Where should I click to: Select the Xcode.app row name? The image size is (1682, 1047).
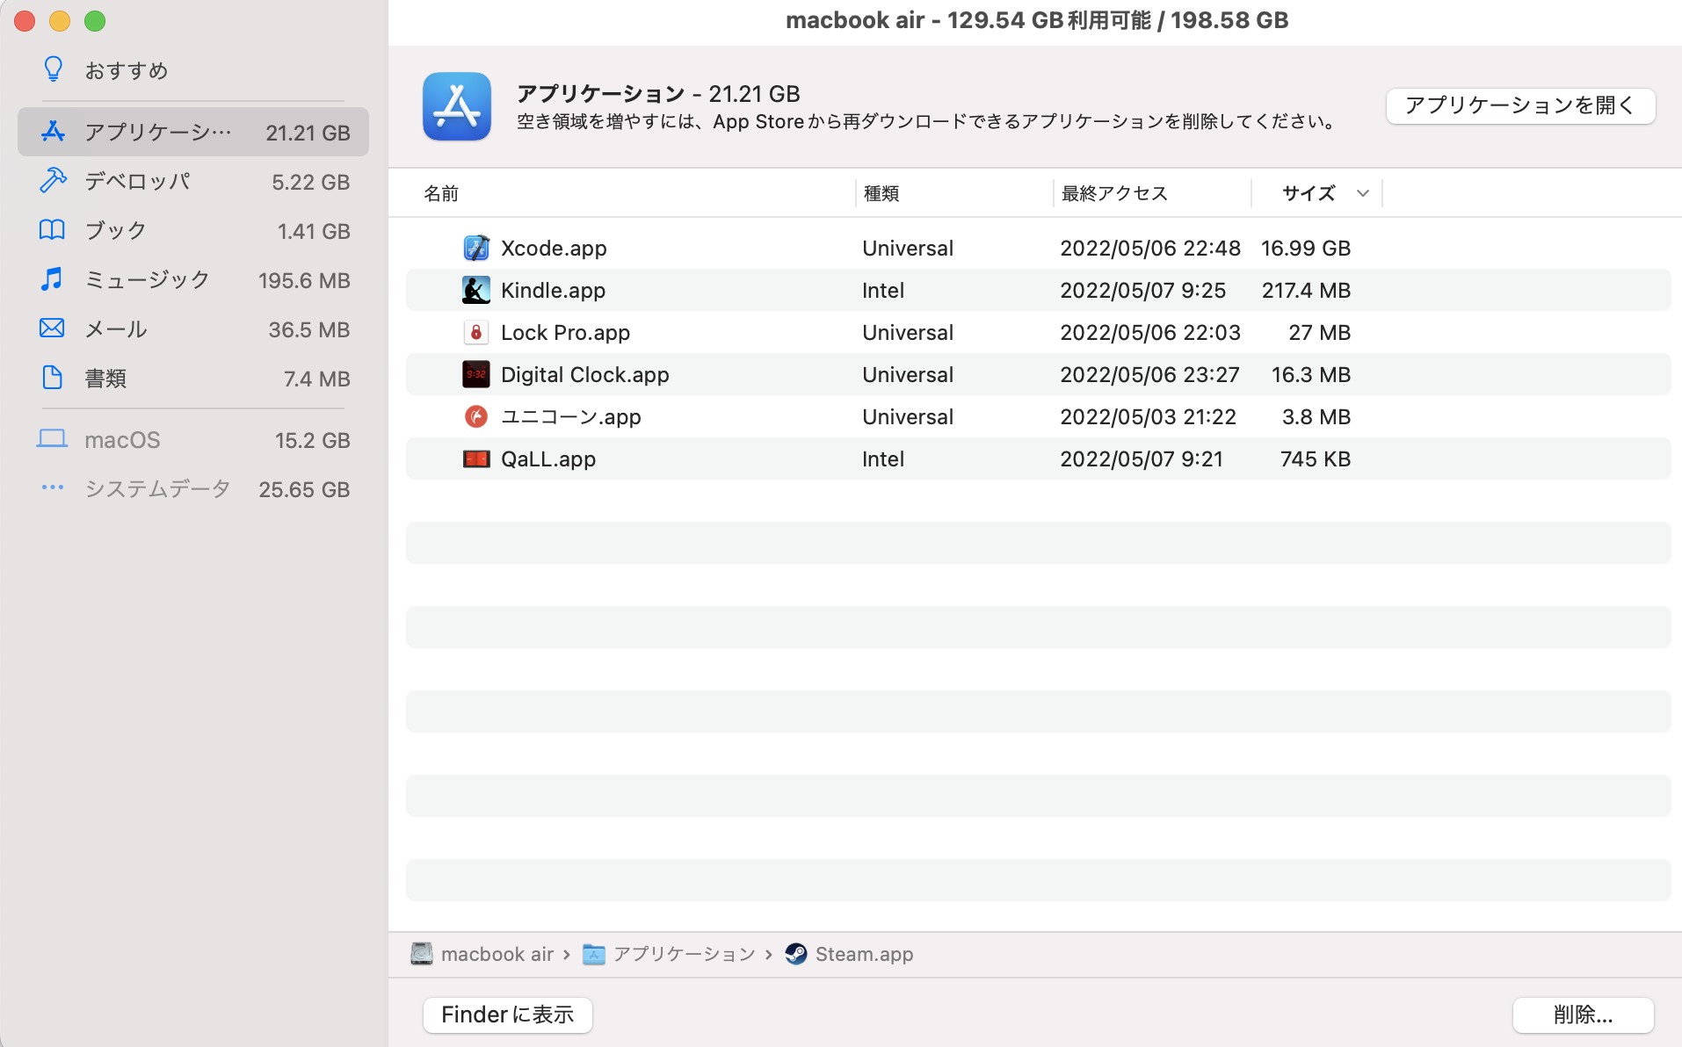[x=554, y=249]
